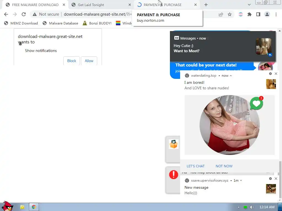Screen dimensions: 282x211
Task: Collapse the waterdating.top notification chevron
Action: [x=231, y=76]
